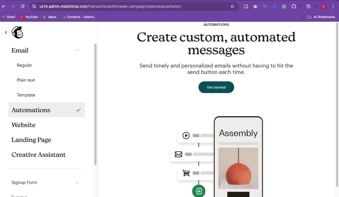Open the Grammarly extension icon
This screenshot has width=339, height=197.
point(284,6)
